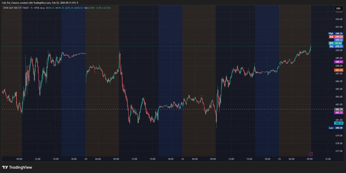Click 686.00 on the price scale

(x=339, y=81)
